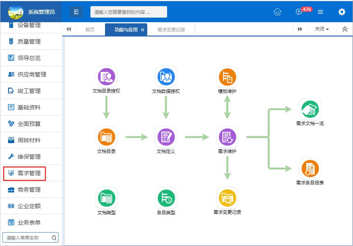Viewport: 353px width, 246px height.
Task: Open the 需求维护 module icon
Action: click(227, 137)
